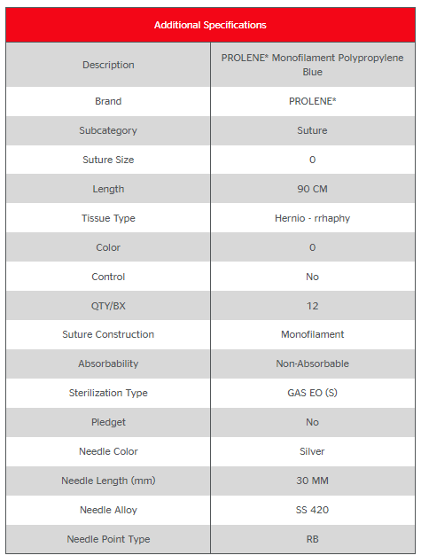Click the GAS EO (S) sterilization value
The image size is (421, 555).
(312, 393)
